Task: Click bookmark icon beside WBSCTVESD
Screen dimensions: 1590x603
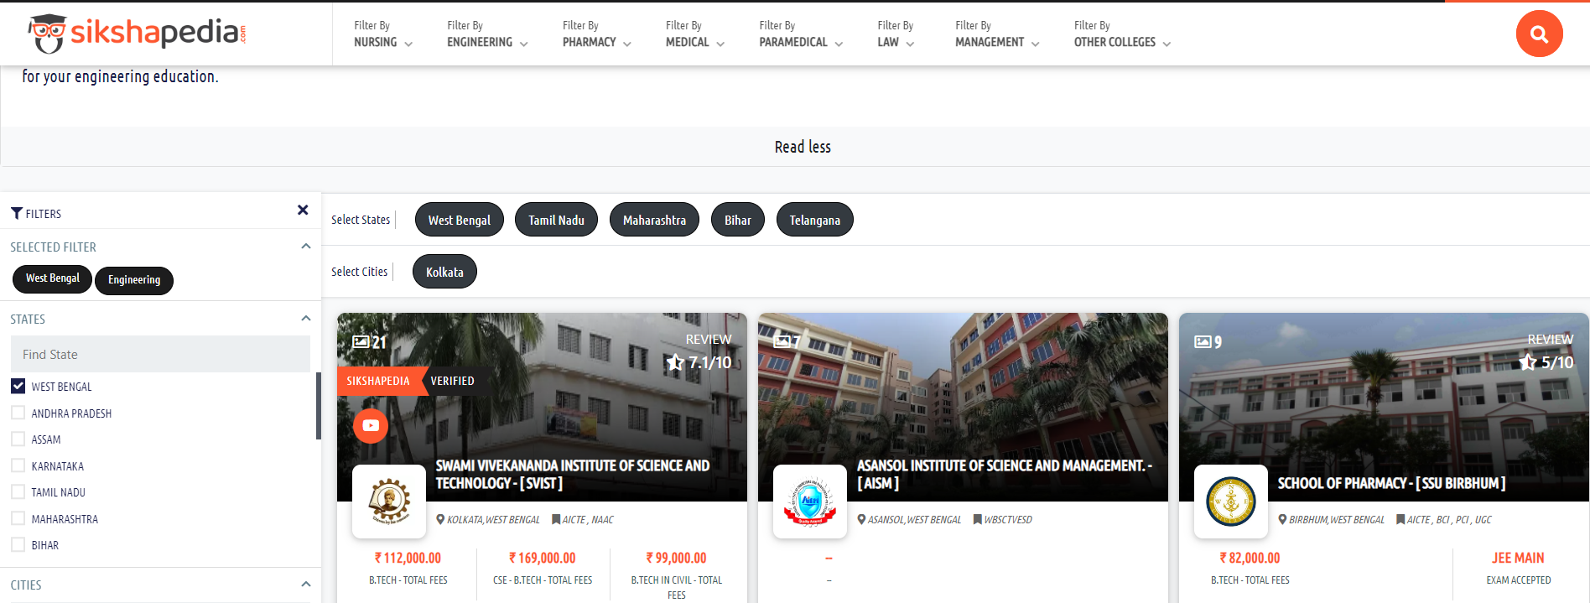Action: pyautogui.click(x=977, y=520)
